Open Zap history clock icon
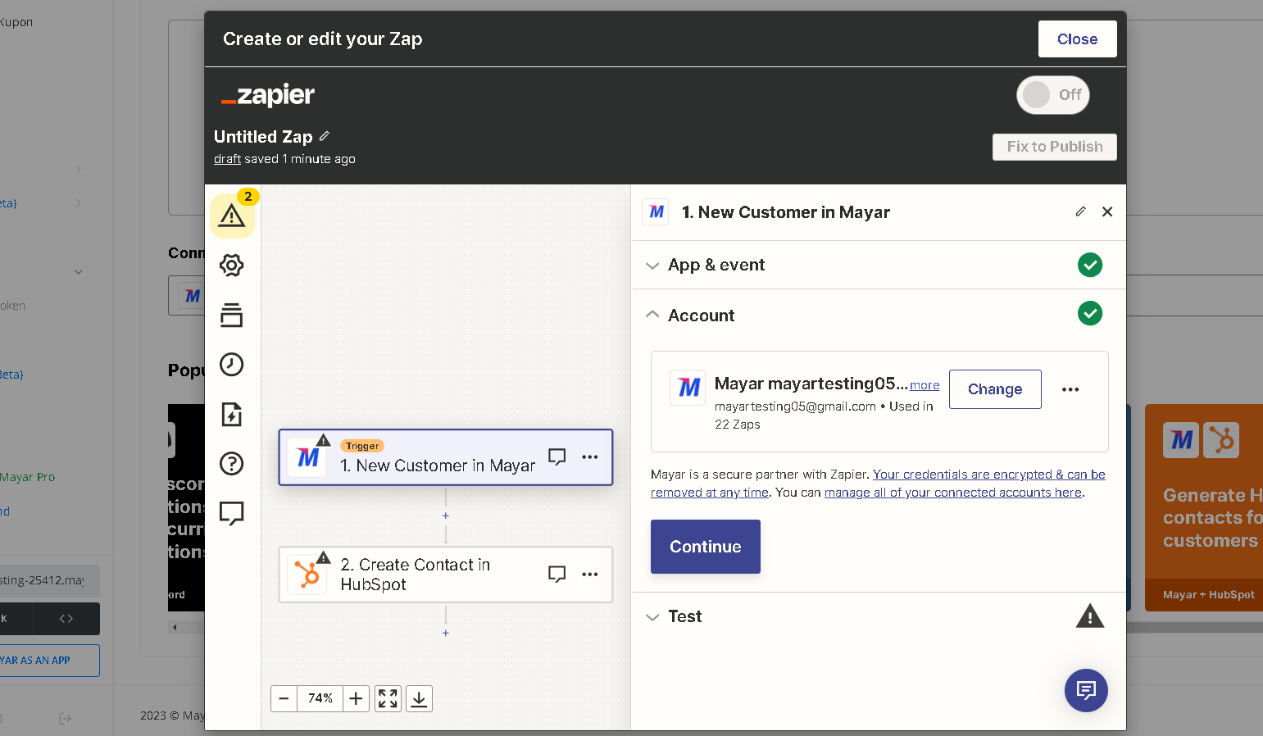 (x=232, y=365)
